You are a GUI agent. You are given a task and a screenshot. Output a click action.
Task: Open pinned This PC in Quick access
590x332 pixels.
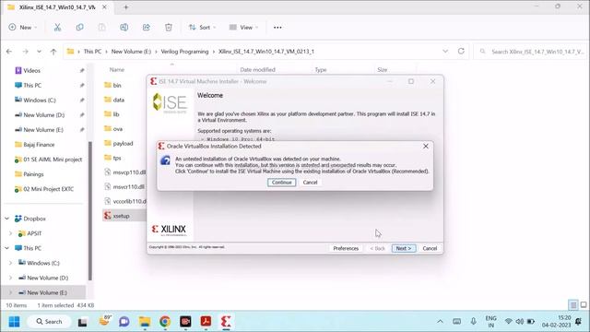click(32, 86)
